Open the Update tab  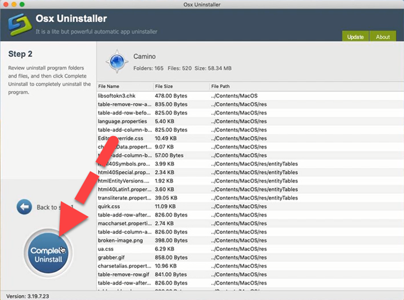click(x=355, y=37)
